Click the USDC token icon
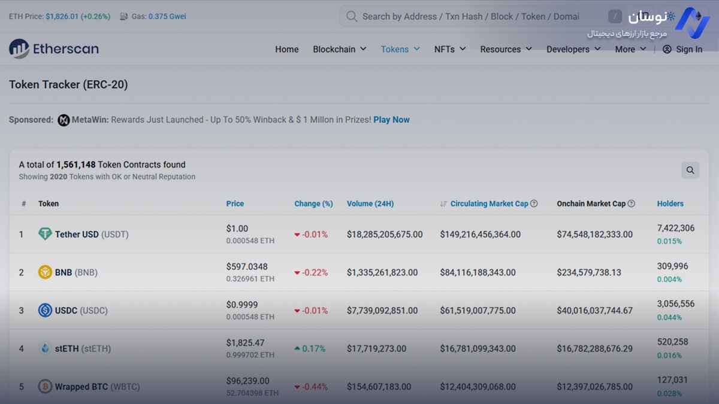Image resolution: width=719 pixels, height=404 pixels. tap(45, 311)
